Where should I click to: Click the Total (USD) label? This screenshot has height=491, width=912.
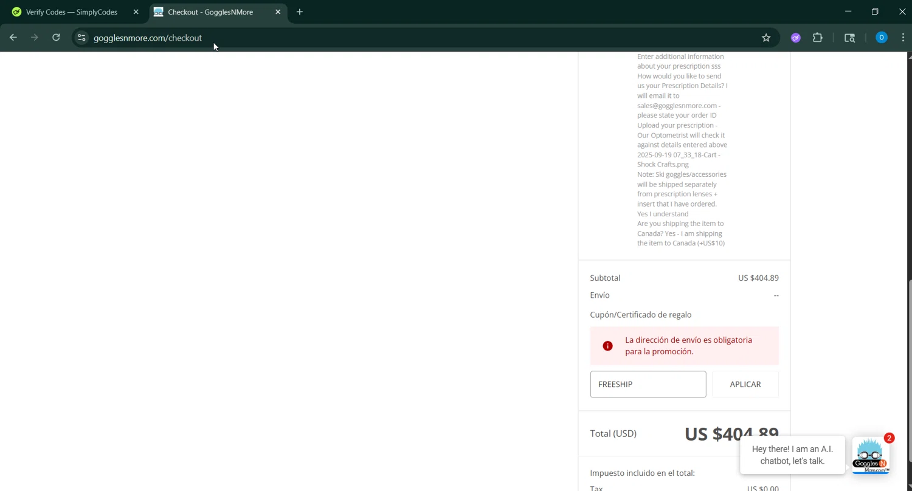(613, 433)
